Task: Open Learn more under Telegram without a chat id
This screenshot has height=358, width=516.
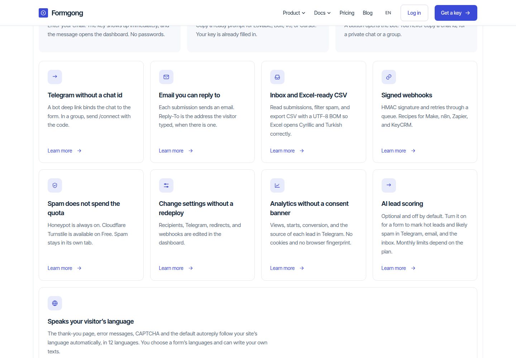Action: [x=64, y=151]
